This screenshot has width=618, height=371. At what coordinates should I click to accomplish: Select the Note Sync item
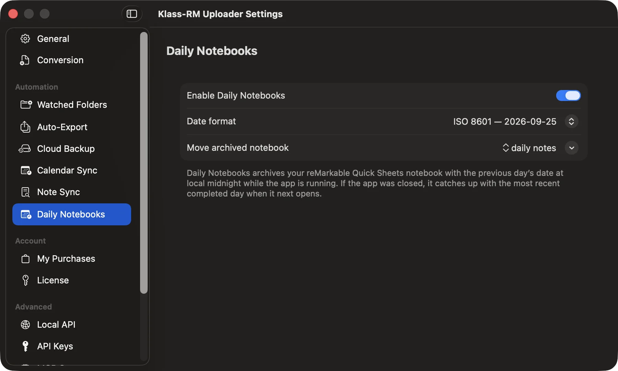(x=72, y=192)
